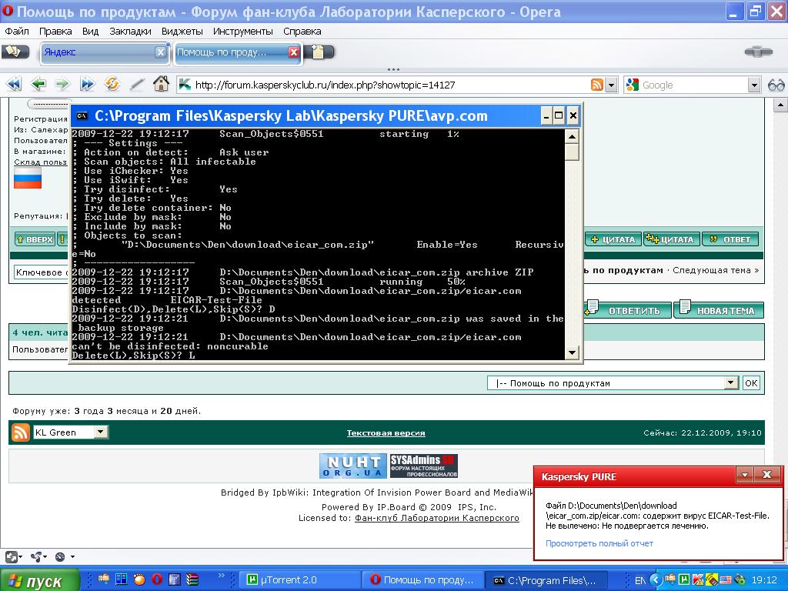This screenshot has height=591, width=788.
Task: Open the forum jump dropdown 'Помощь по продуктам'
Action: tap(731, 383)
